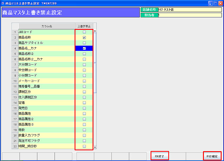
Task: Click the table's vertical scrollbar thumb
Action: tap(95, 63)
